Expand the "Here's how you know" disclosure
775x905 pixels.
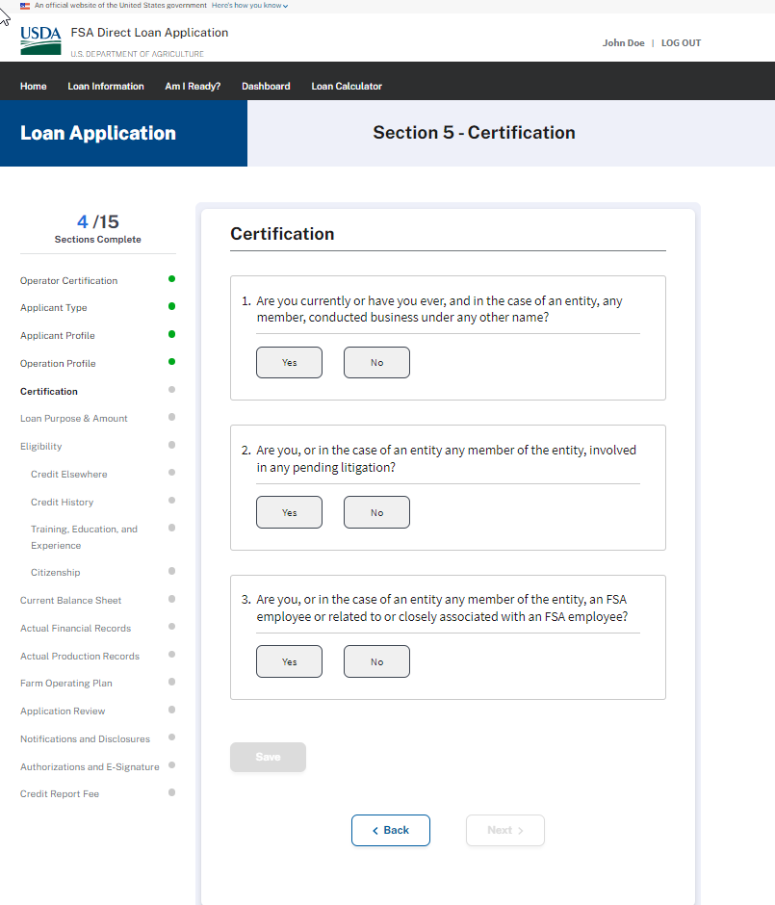(x=250, y=6)
